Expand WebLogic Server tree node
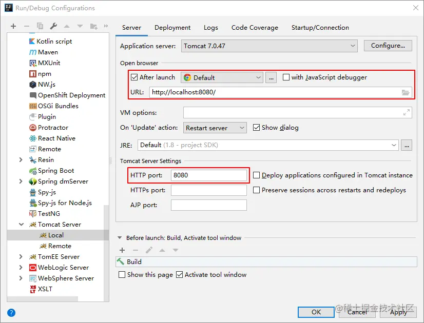The image size is (424, 323). click(21, 268)
